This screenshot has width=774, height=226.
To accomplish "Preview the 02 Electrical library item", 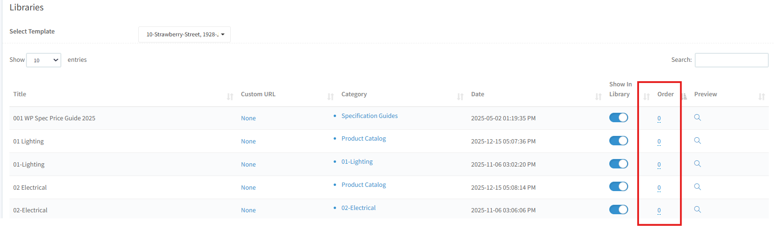I will [697, 187].
